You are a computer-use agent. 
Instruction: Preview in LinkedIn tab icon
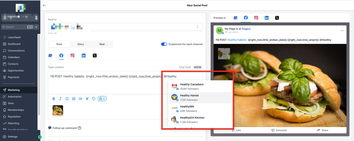(267, 18)
